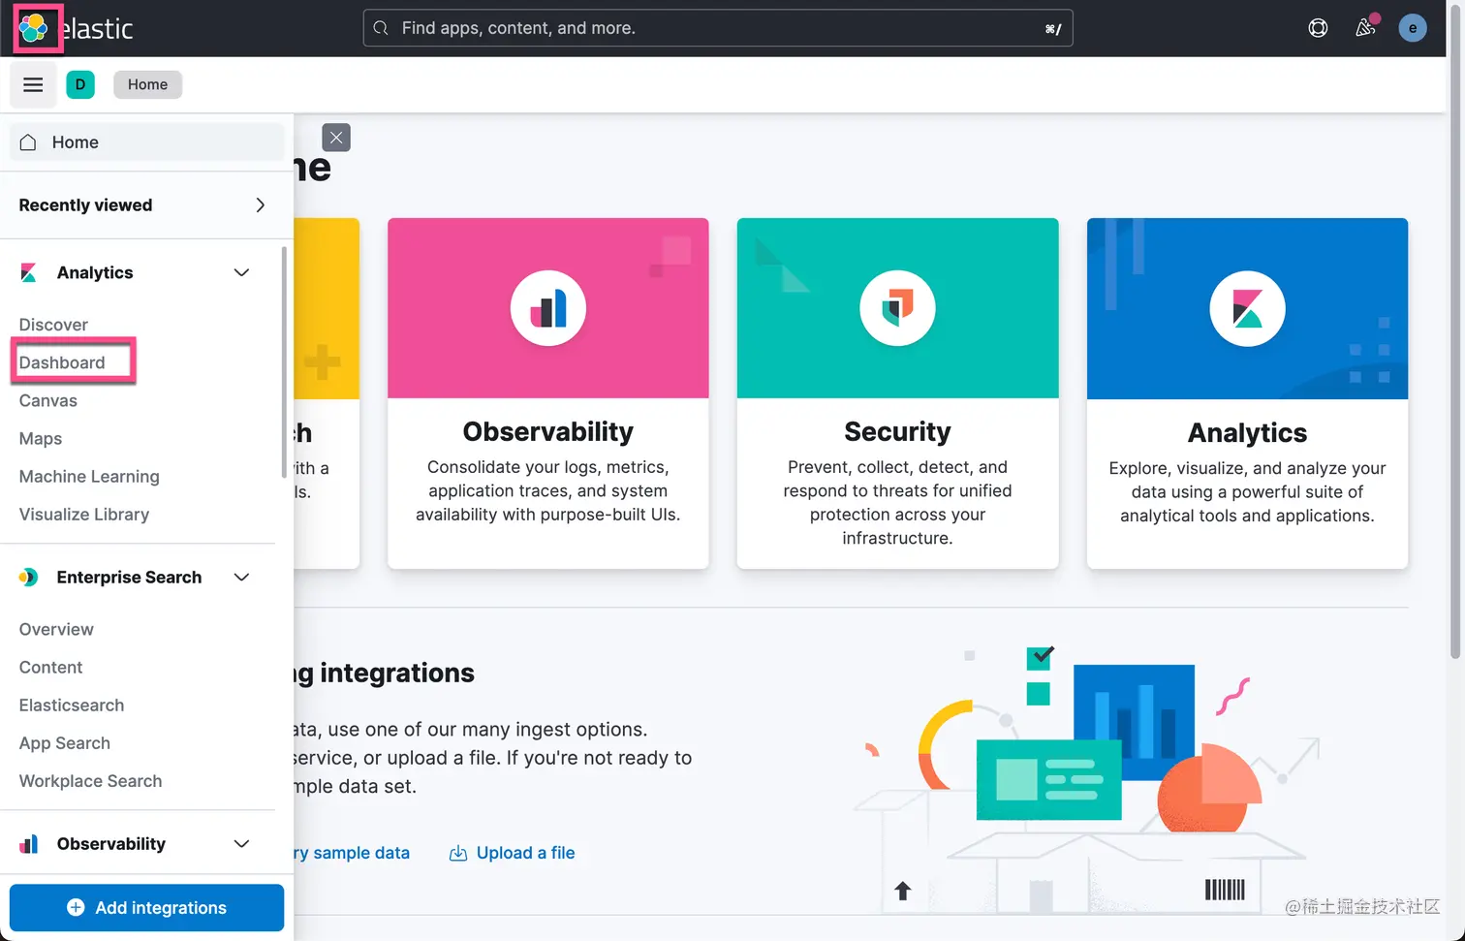Click the Enterprise Search heading text
1465x941 pixels.
129,578
